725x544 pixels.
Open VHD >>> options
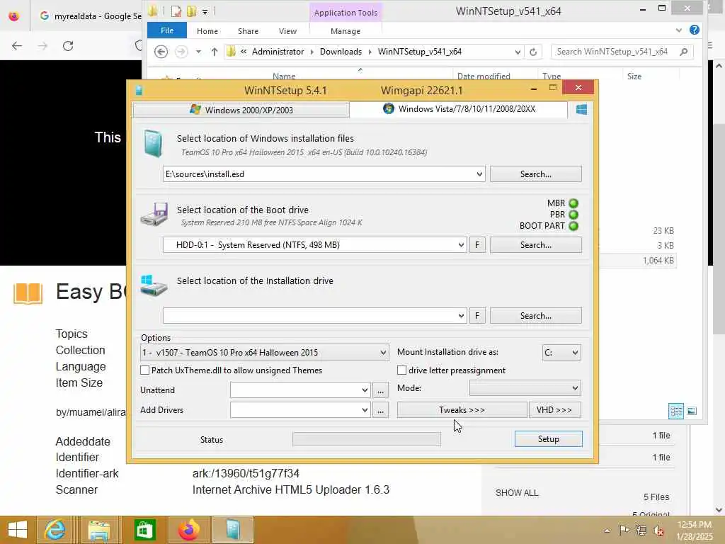(554, 410)
